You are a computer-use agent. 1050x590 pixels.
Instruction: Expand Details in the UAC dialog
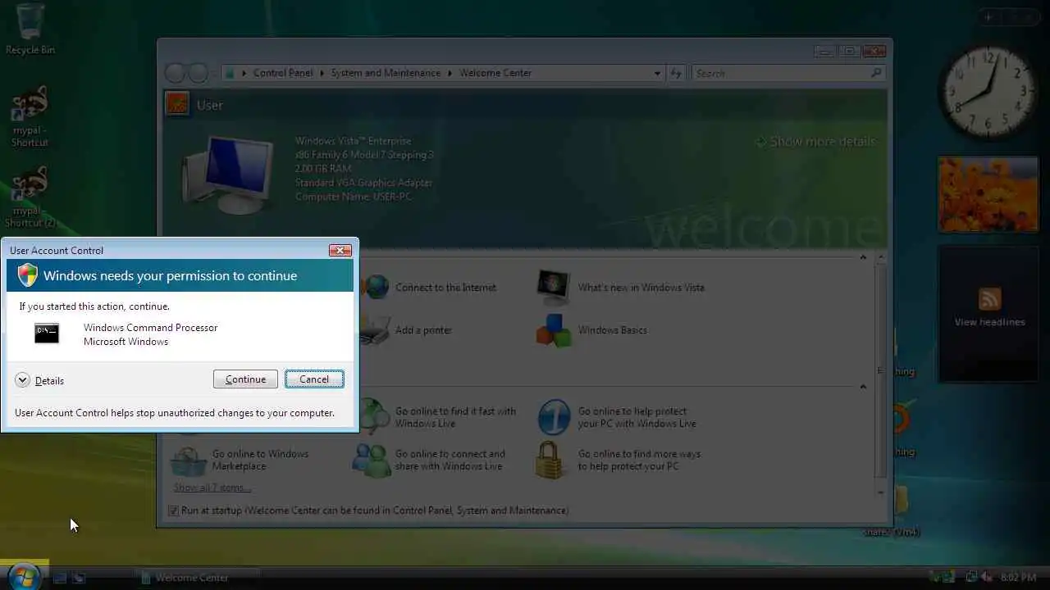[x=39, y=380]
